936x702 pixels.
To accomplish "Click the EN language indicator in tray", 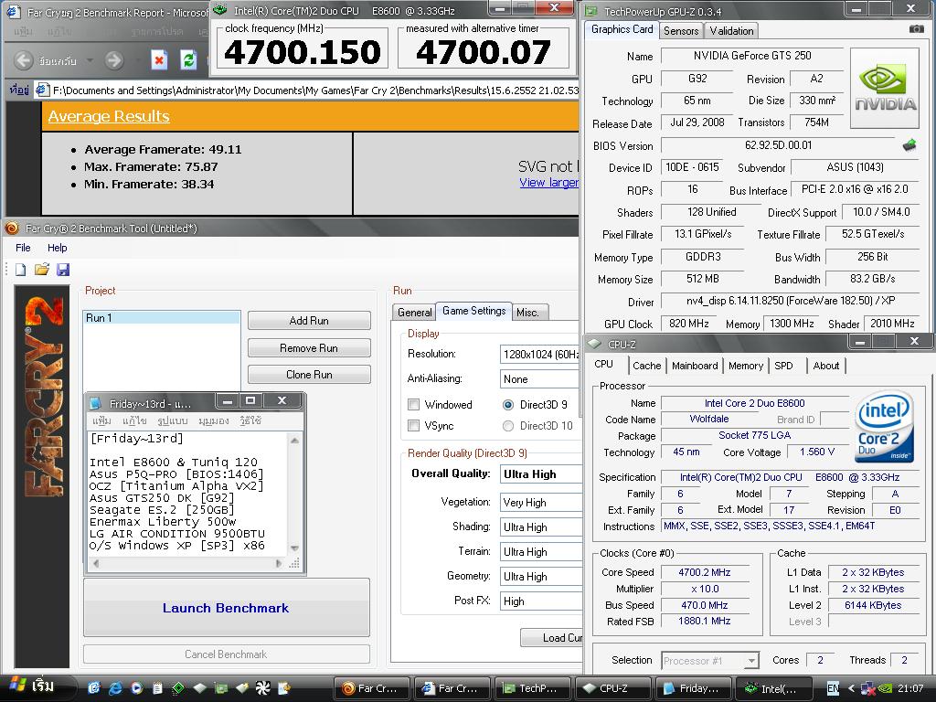I will coord(833,688).
